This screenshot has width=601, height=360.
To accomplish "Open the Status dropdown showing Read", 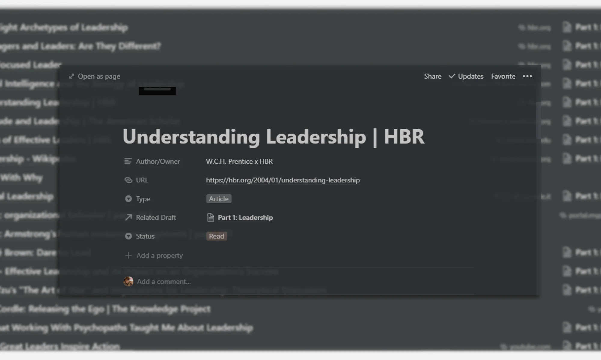I will coord(216,236).
